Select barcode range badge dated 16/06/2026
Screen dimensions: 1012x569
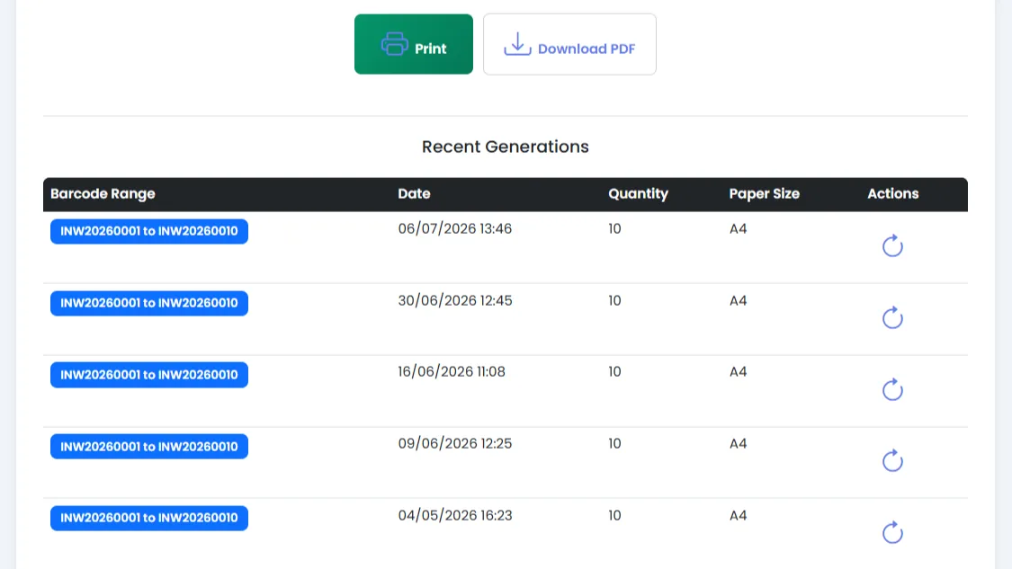click(149, 374)
